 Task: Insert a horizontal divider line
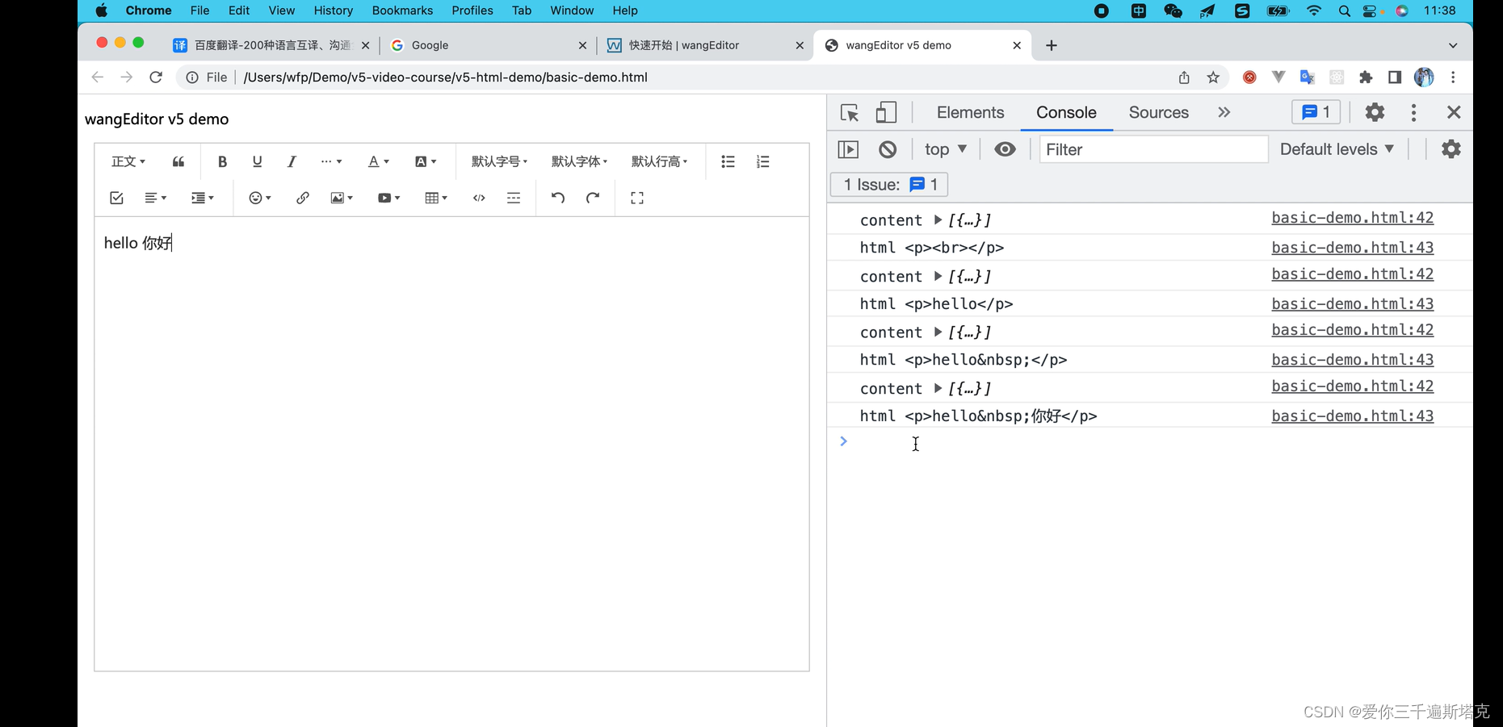[514, 198]
